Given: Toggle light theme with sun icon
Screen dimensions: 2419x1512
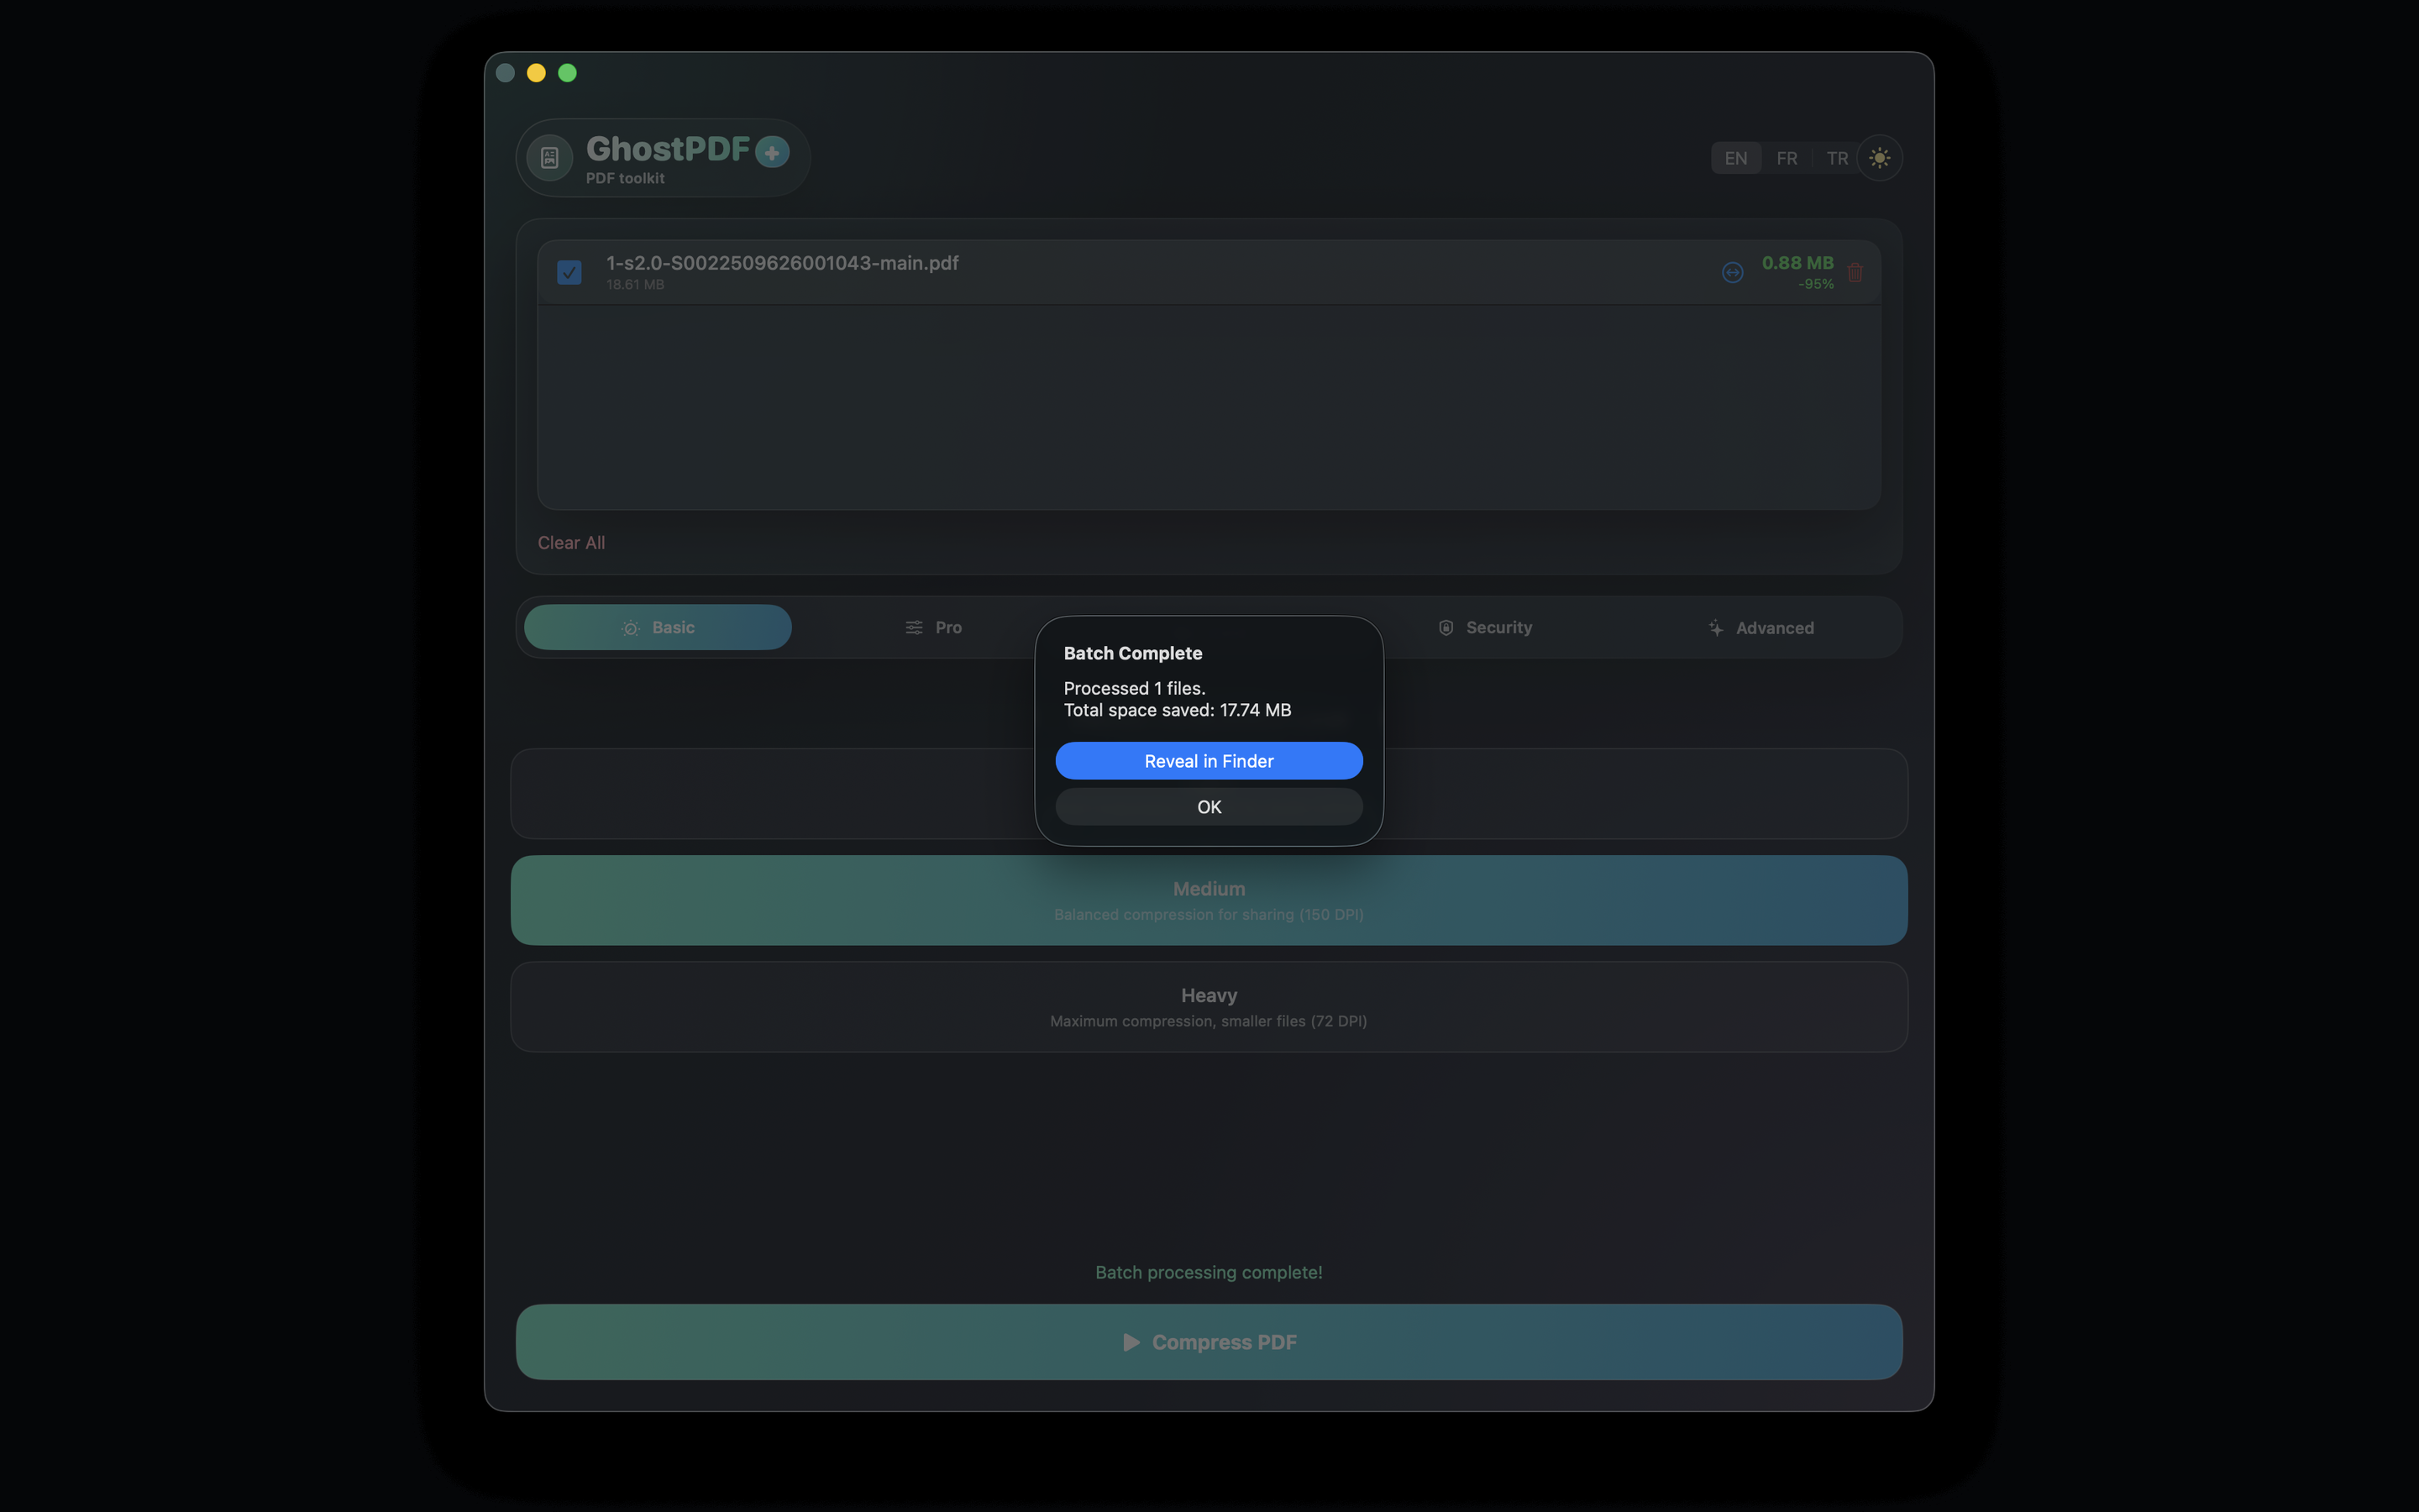Looking at the screenshot, I should (x=1879, y=158).
